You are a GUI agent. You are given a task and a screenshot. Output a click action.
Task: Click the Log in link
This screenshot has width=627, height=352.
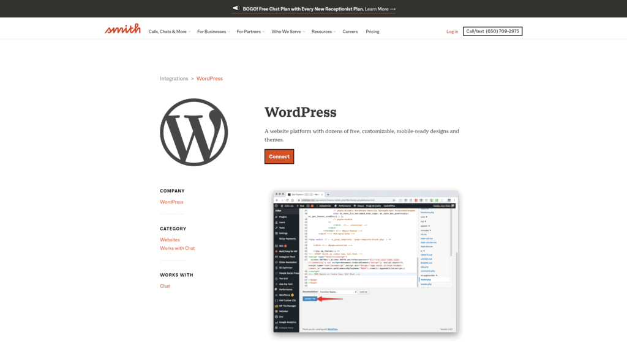(452, 32)
